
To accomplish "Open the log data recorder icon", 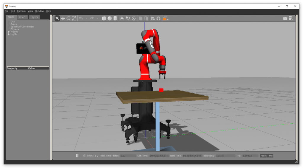I will pos(291,18).
